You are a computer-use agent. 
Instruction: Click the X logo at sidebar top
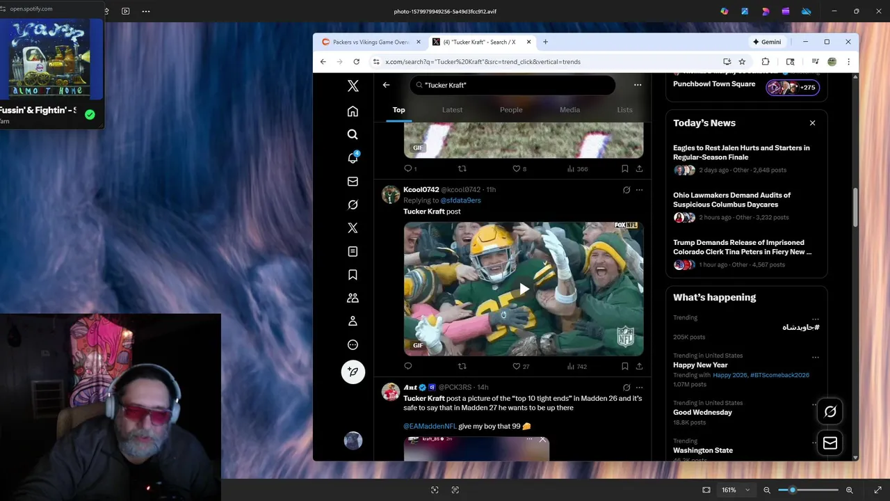(353, 86)
